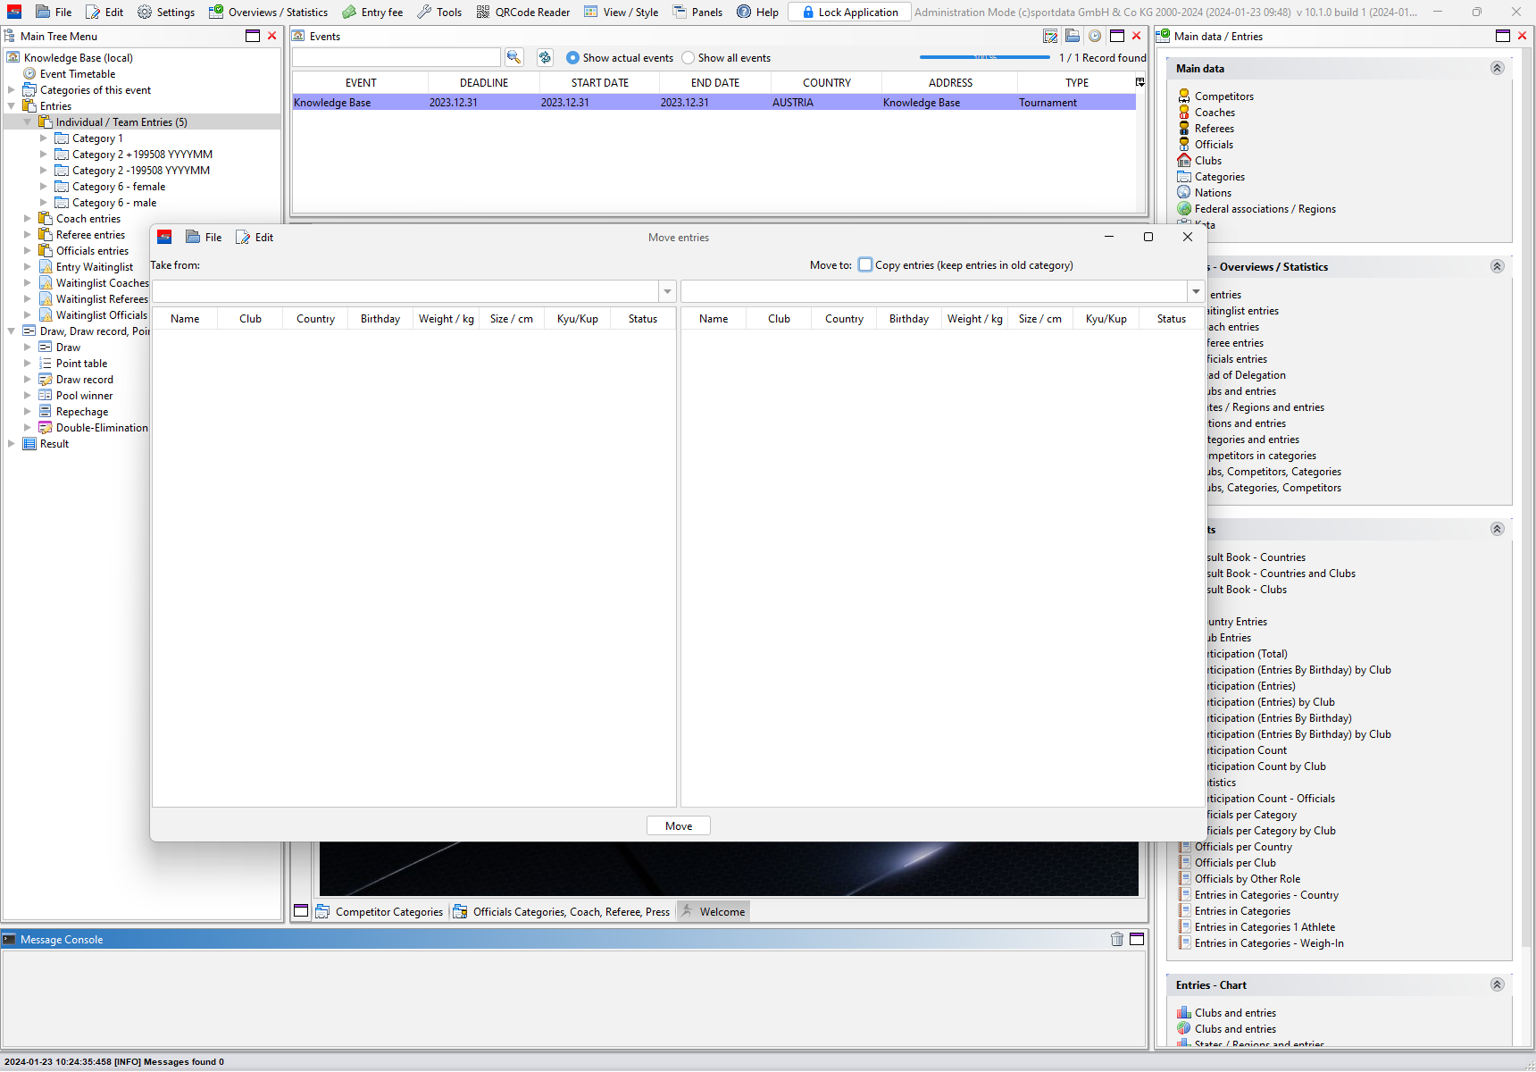1536x1072 pixels.
Task: Collapse Individual / Team Entries node
Action: point(27,122)
